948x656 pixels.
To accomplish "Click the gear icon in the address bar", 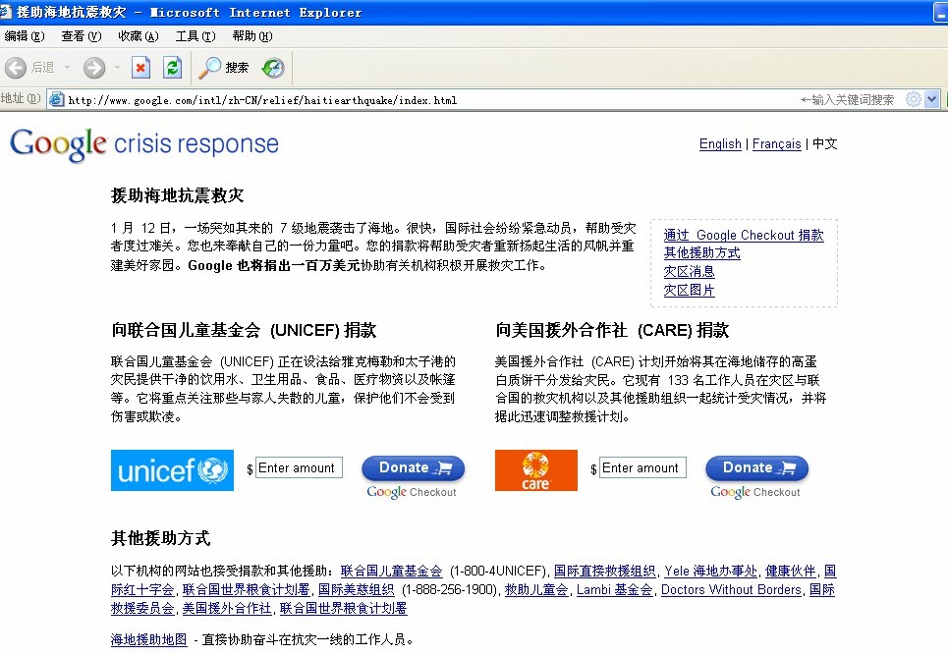I will [913, 99].
